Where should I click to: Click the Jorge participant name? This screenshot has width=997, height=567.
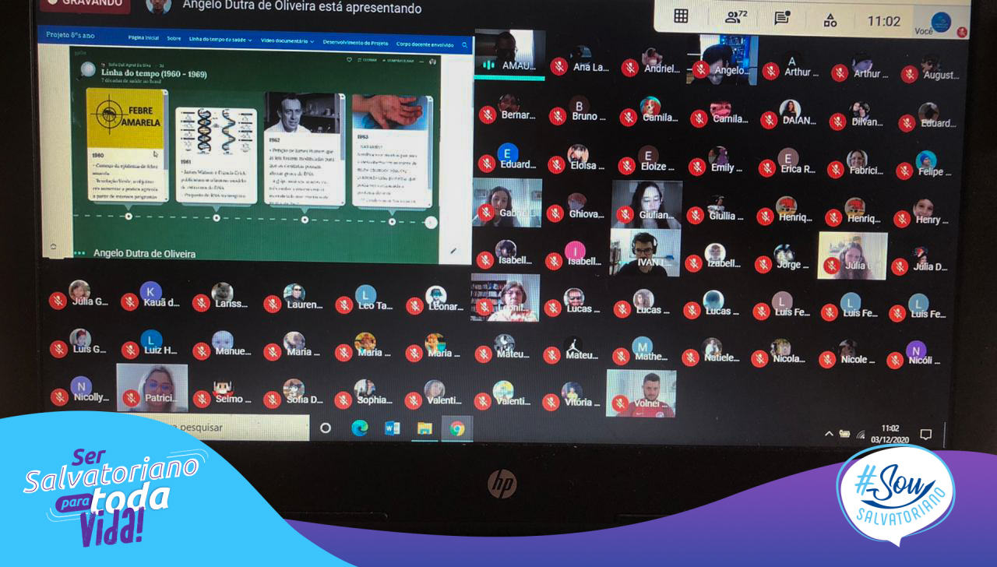click(793, 265)
